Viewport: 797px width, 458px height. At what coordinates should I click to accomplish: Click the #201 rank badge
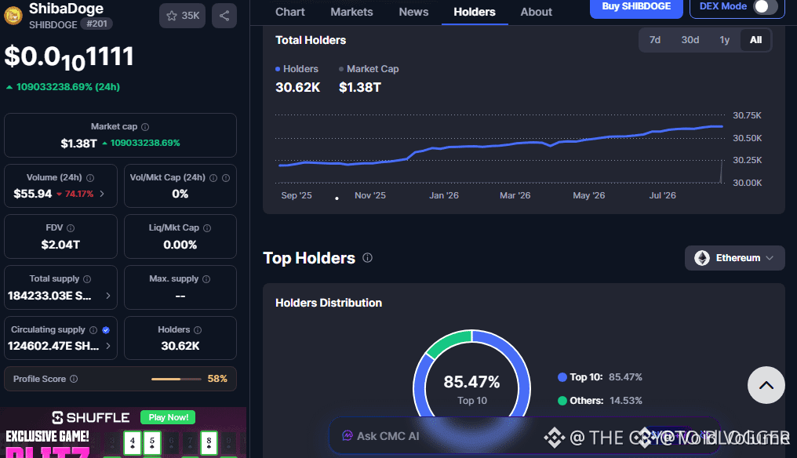pyautogui.click(x=96, y=24)
